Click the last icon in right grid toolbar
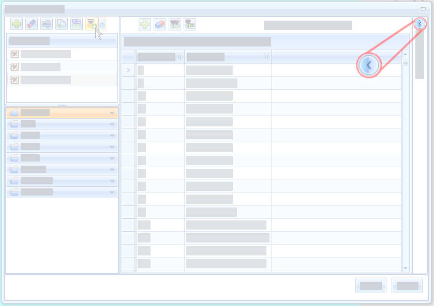 coord(190,24)
